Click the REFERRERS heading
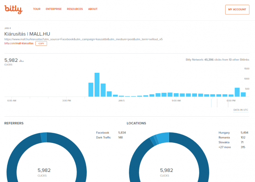The width and height of the screenshot is (255, 182). click(14, 123)
